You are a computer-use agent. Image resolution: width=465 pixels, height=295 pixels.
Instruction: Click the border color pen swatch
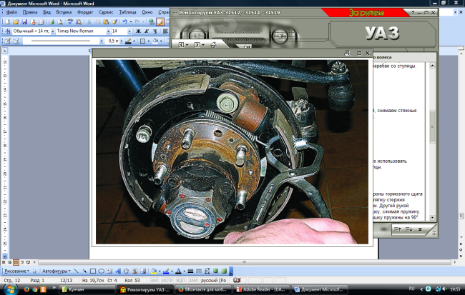click(x=128, y=41)
